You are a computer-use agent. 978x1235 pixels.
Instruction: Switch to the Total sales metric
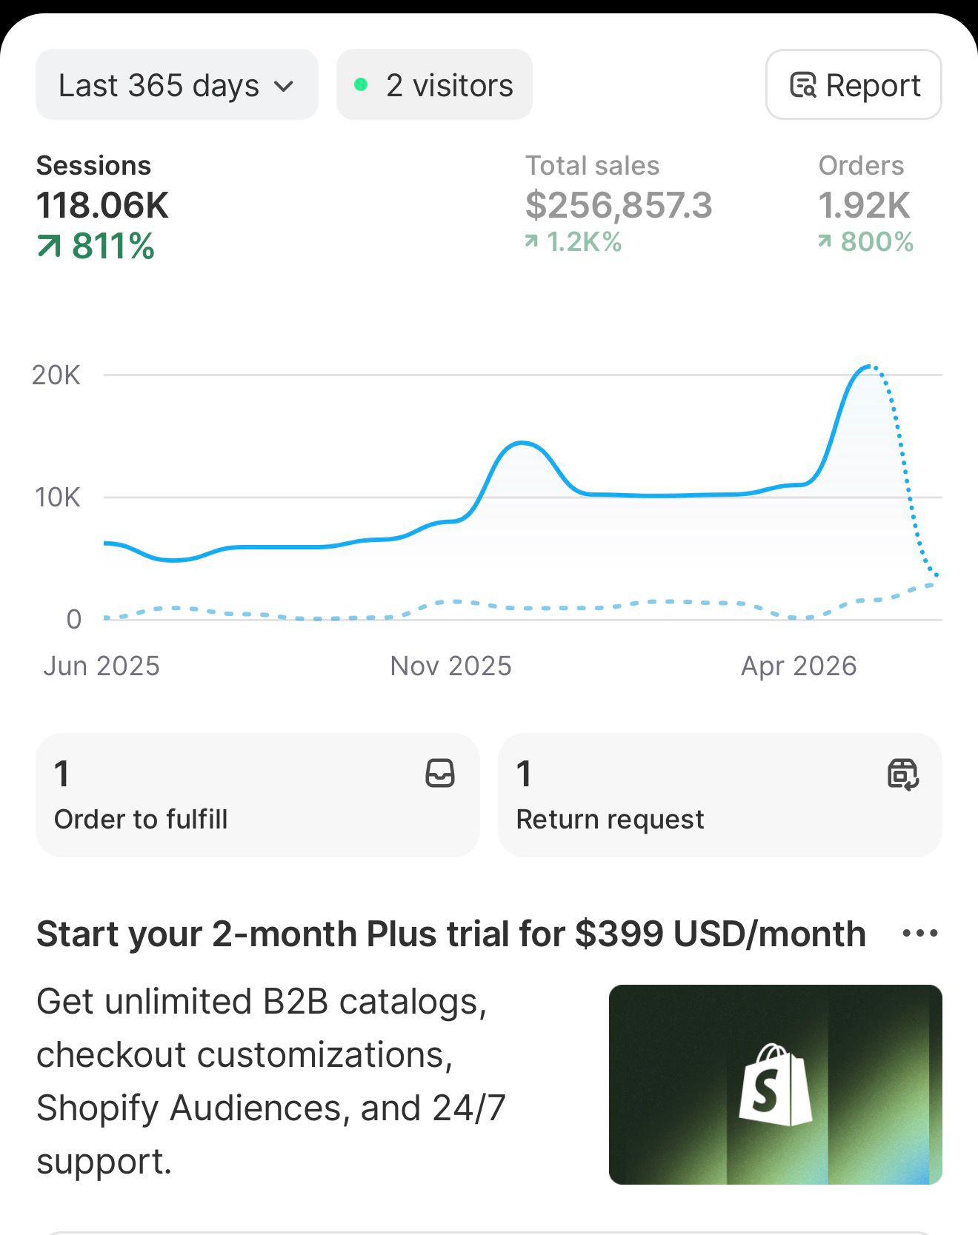pos(619,204)
